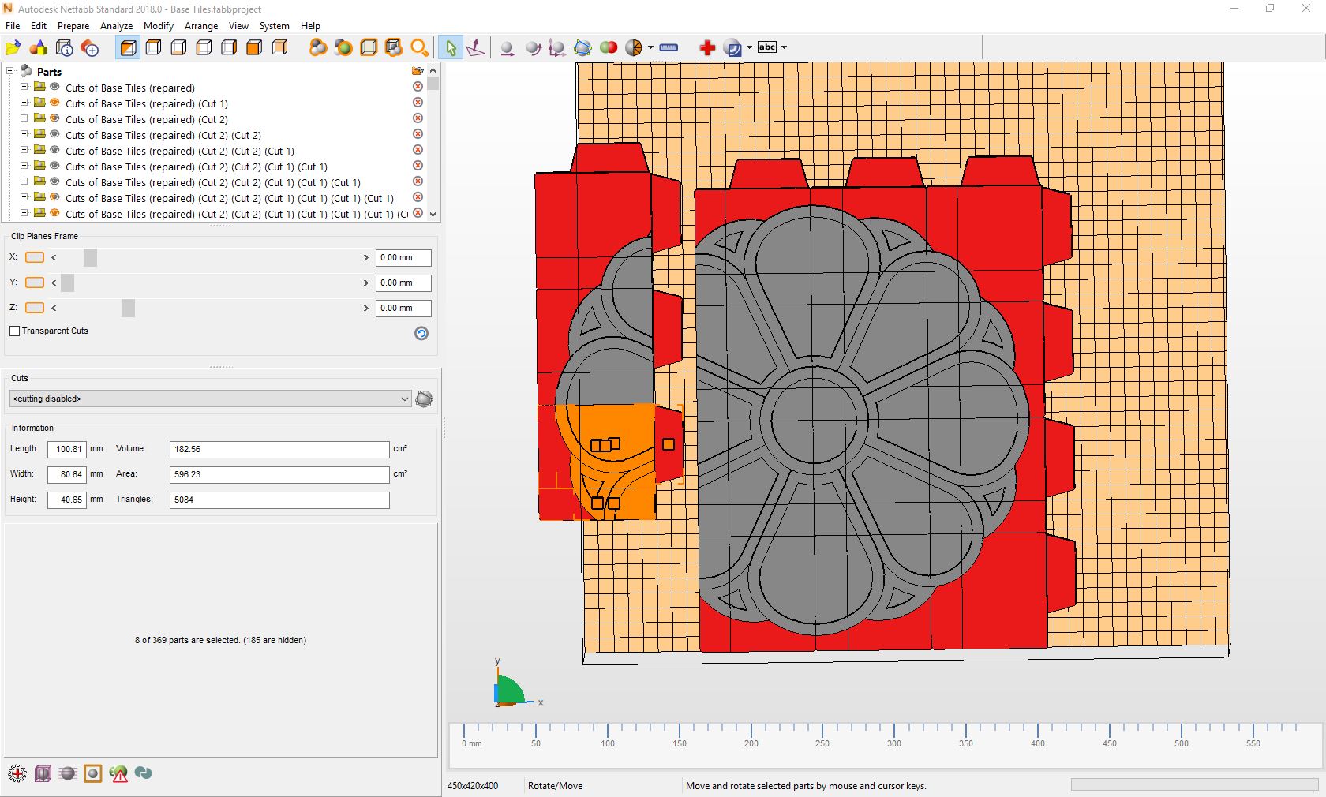1326x797 pixels.
Task: Select the red cross repair toolbar icon
Action: tap(706, 47)
